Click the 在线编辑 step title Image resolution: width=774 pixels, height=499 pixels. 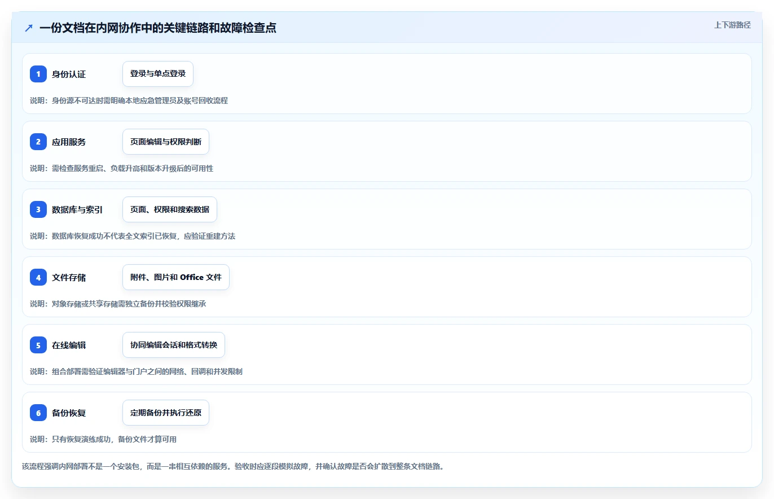click(x=69, y=345)
